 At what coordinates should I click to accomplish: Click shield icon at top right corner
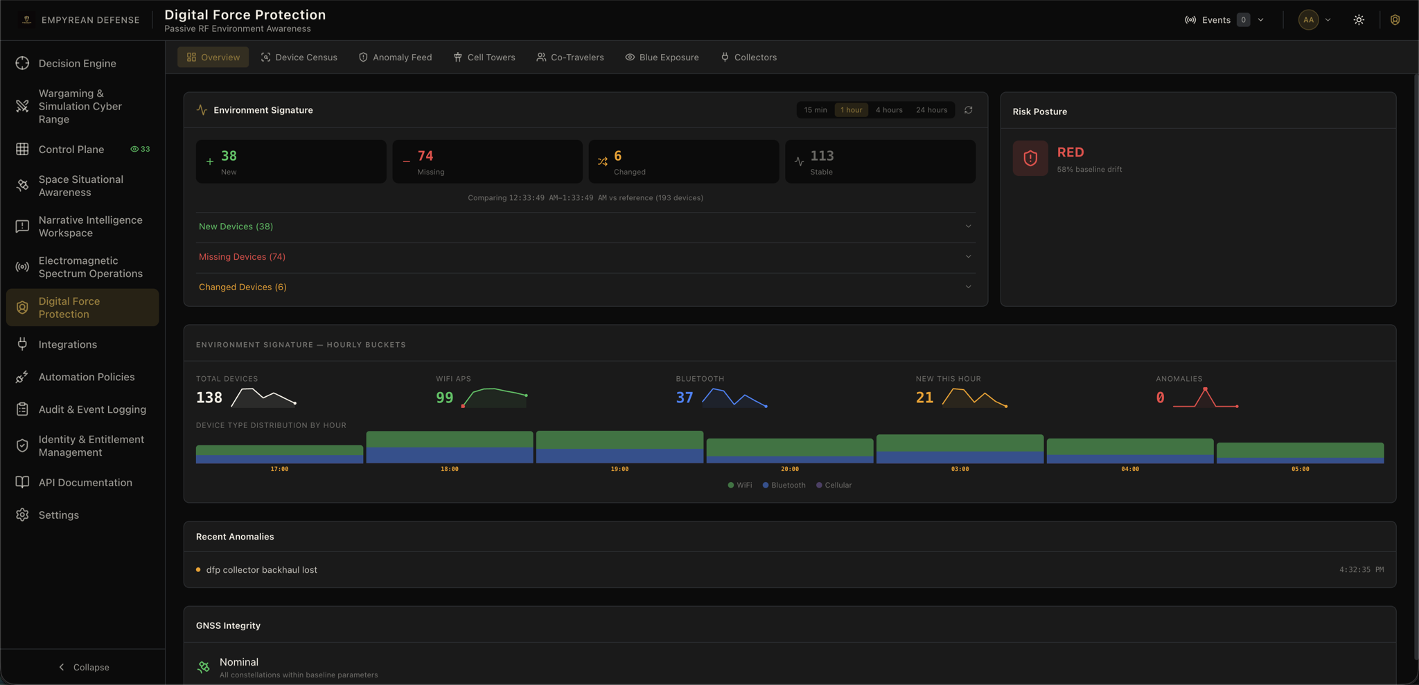coord(1395,20)
